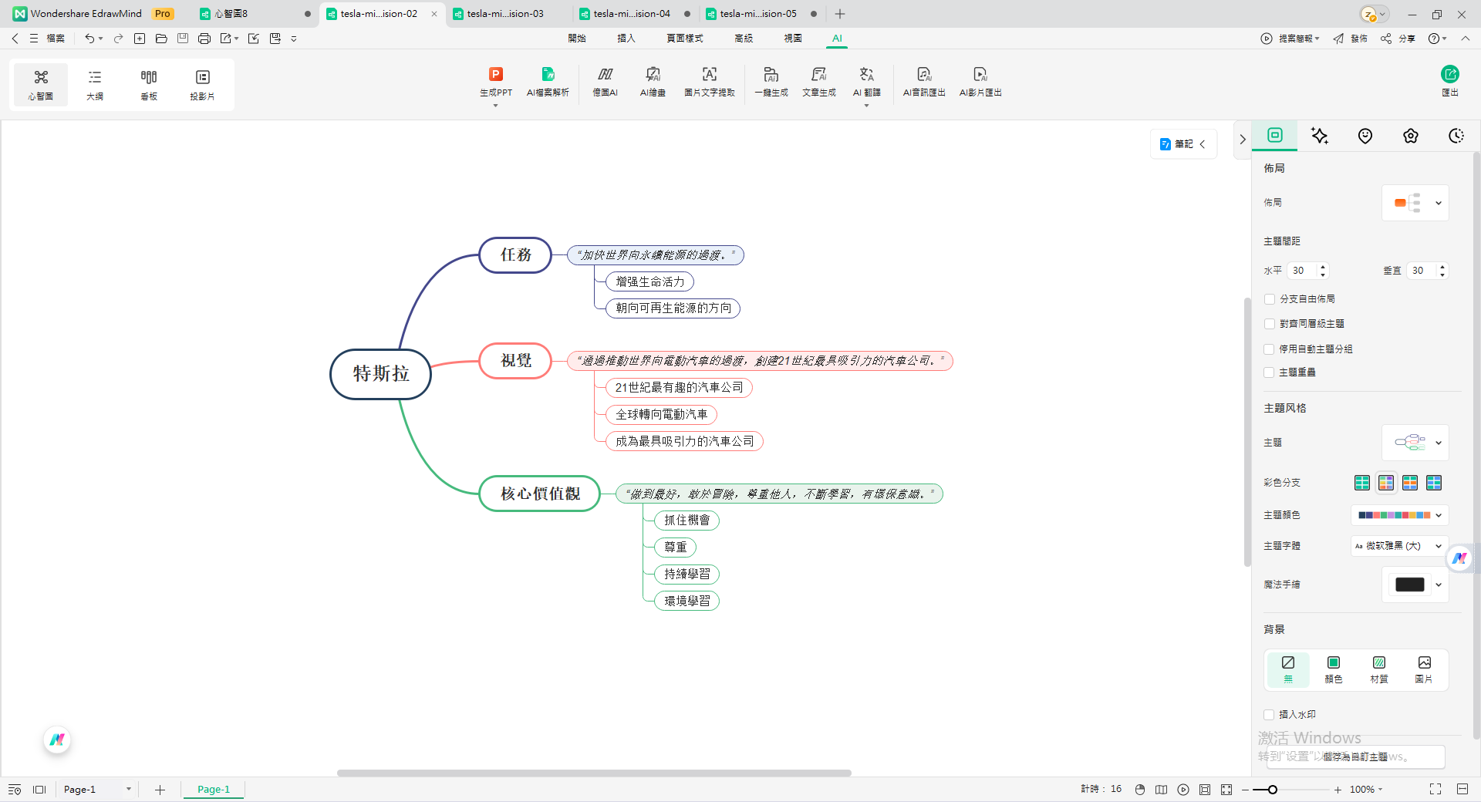Switch to 大綱 outline view
Viewport: 1481px width, 802px height.
tap(95, 84)
